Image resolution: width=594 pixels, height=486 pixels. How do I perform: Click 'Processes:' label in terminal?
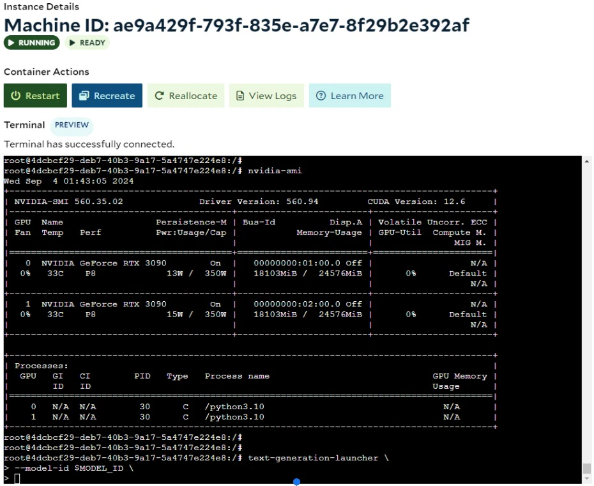pyautogui.click(x=42, y=366)
